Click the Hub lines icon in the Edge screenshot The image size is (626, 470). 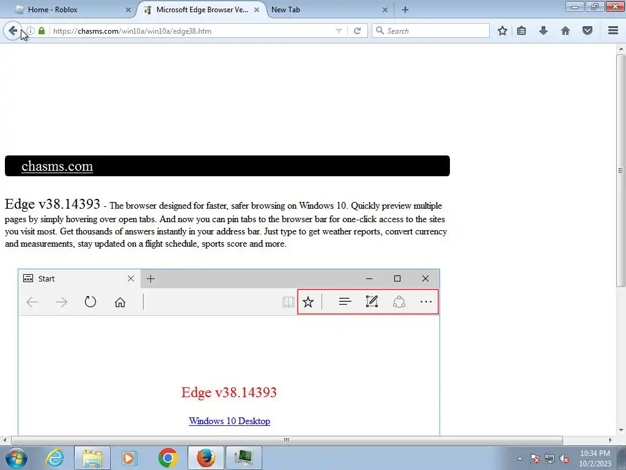[345, 302]
